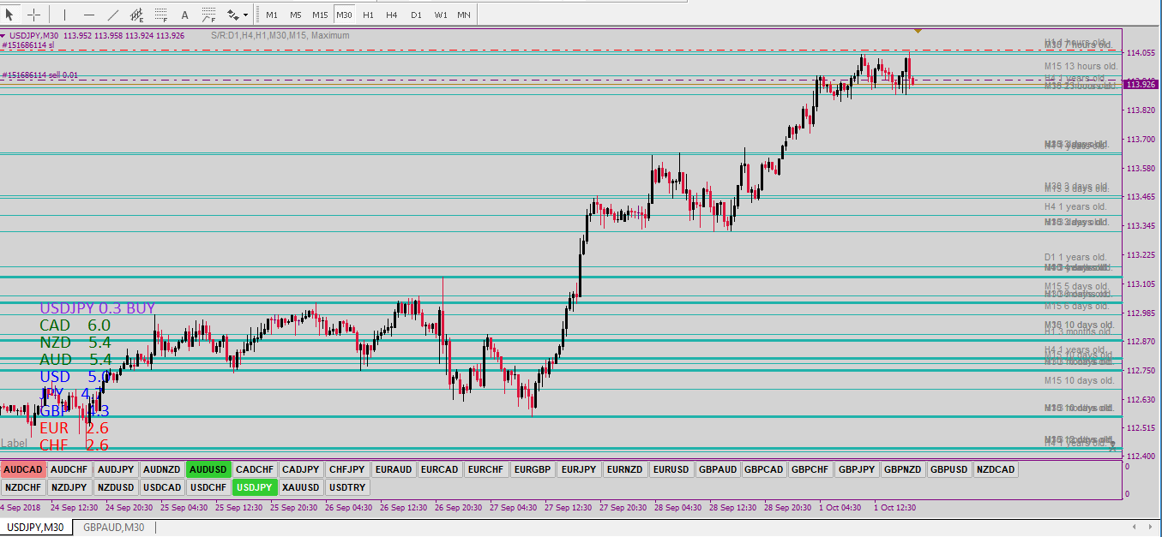Open CADJPY from the symbol panel
The height and width of the screenshot is (537, 1162).
tap(301, 469)
